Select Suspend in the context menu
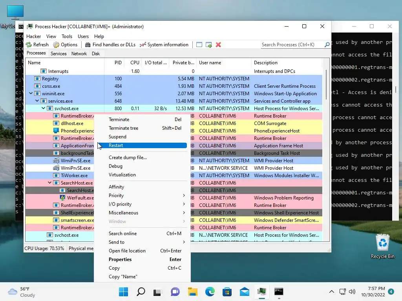 [x=142, y=137]
